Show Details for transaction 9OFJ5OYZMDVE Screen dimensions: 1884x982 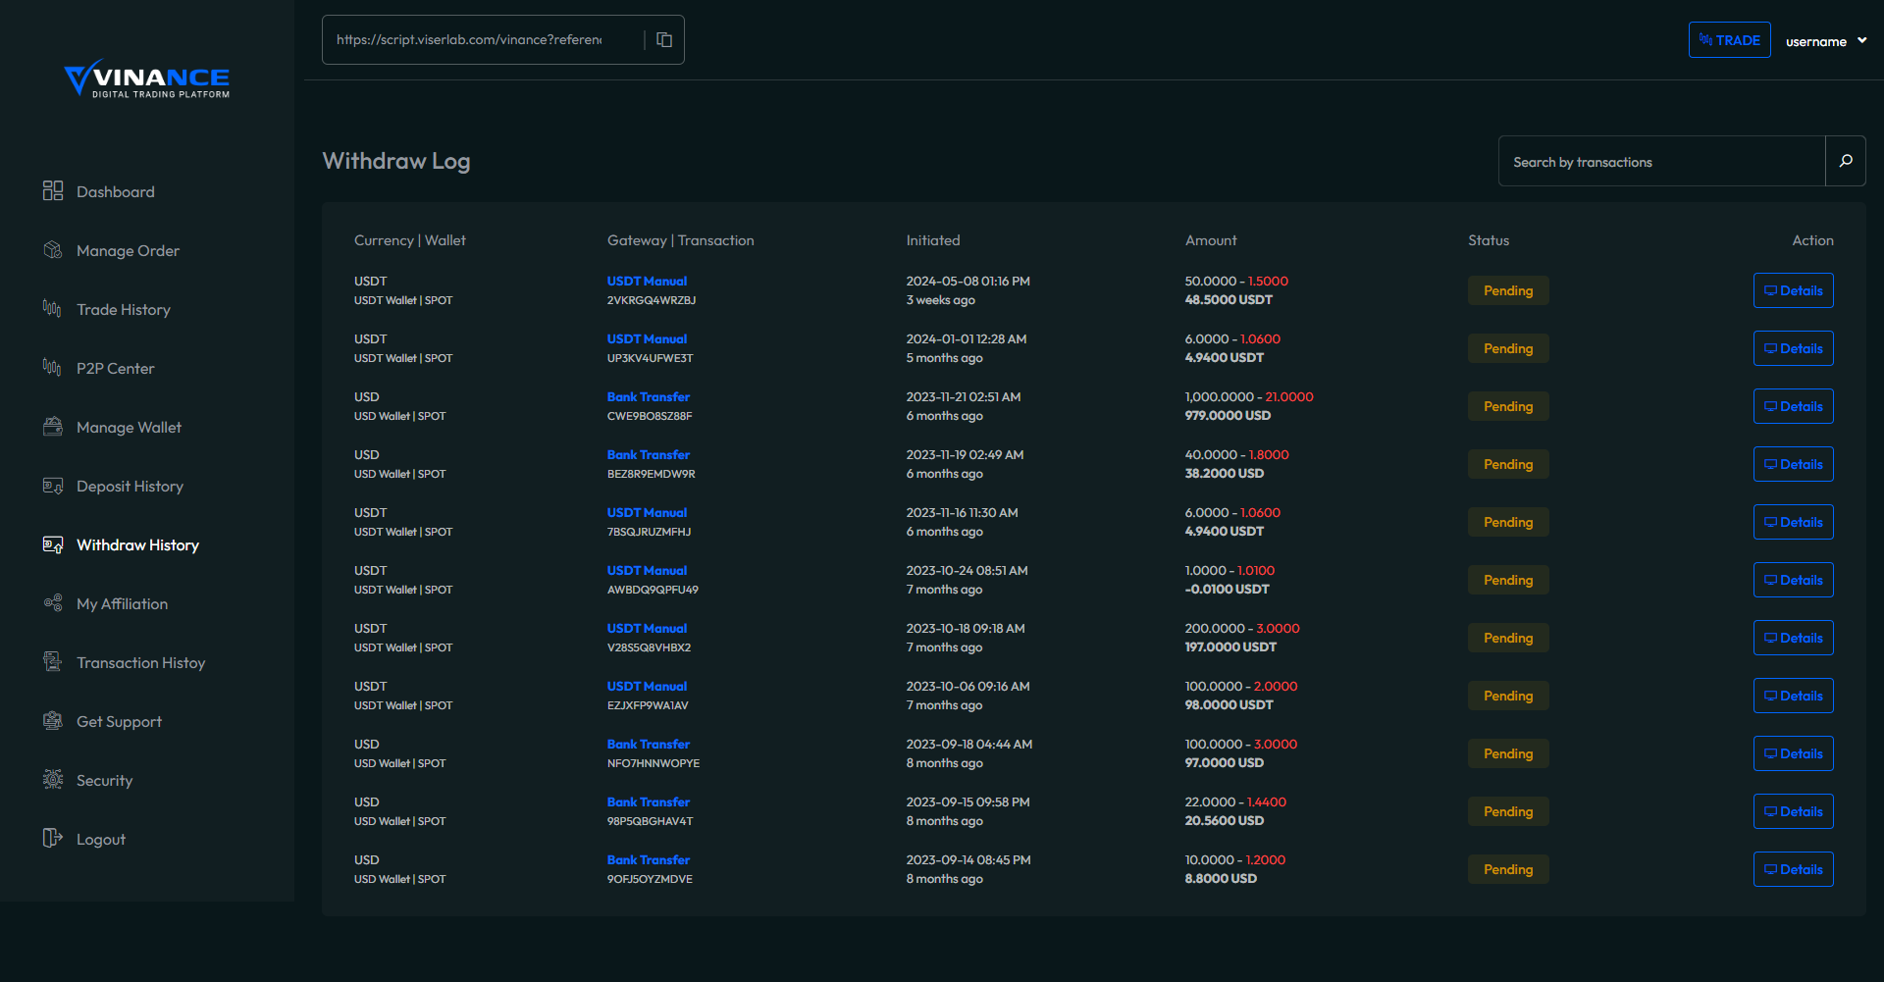[x=1793, y=869]
